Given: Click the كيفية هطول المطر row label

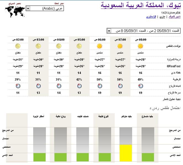Looking at the screenshot, I should pos(172,99).
